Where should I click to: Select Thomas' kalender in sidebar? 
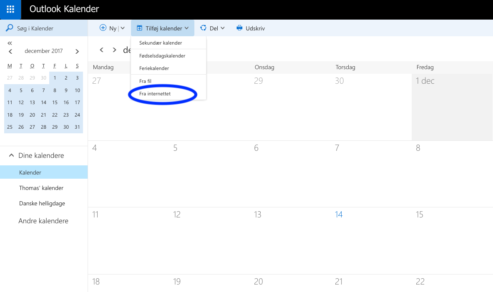(x=41, y=188)
